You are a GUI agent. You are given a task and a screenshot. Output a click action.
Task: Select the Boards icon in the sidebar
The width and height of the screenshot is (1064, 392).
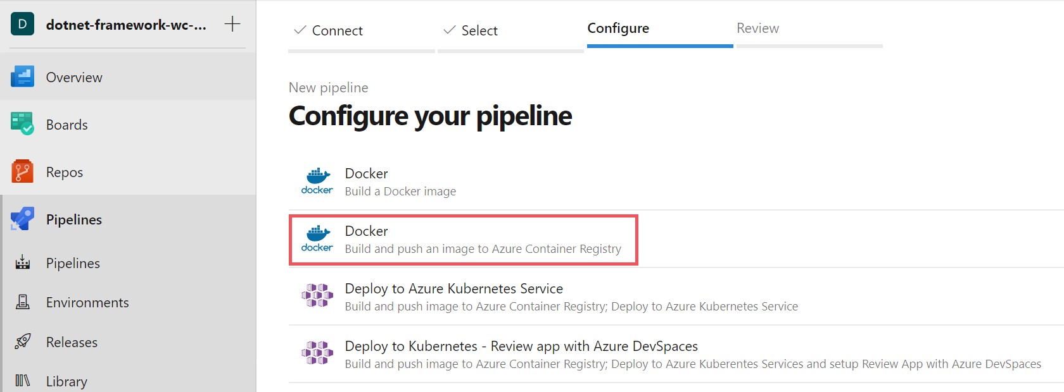pos(22,124)
